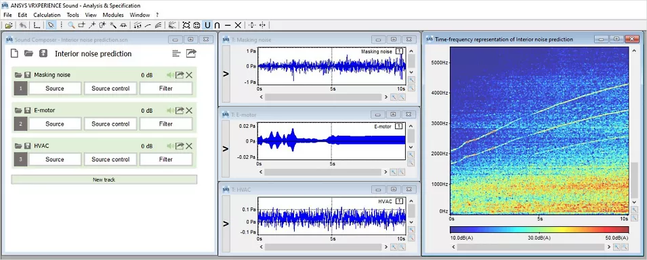Export the Interior noise prediction mix
Image resolution: width=647 pixels, height=260 pixels.
point(191,53)
